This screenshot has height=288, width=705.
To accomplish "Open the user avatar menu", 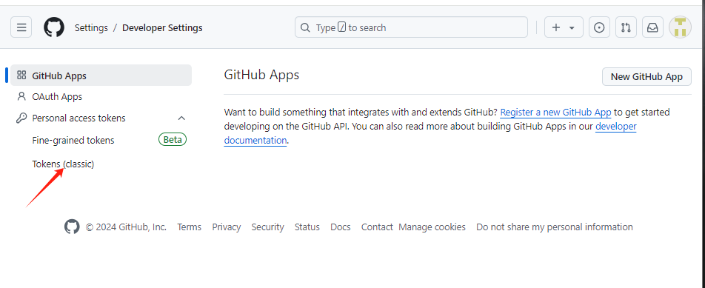I will pyautogui.click(x=680, y=27).
